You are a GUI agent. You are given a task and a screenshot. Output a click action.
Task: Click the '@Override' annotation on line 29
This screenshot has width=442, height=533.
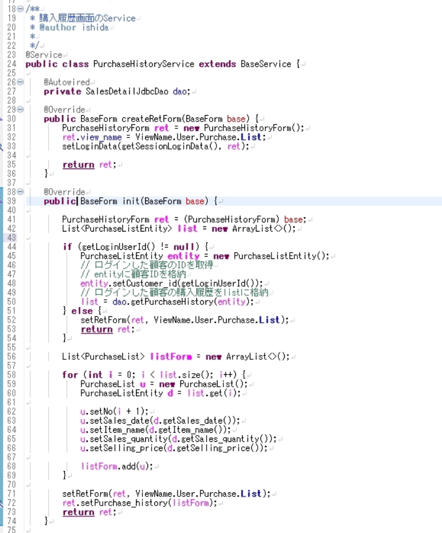[64, 109]
